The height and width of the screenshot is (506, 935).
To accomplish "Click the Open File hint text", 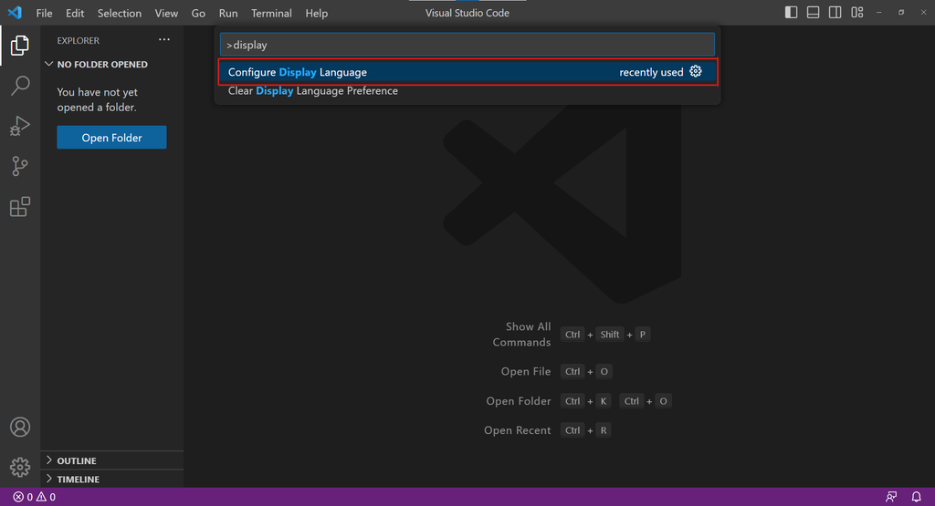I will (525, 371).
